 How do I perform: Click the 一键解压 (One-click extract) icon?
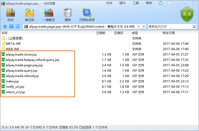click(x=49, y=13)
